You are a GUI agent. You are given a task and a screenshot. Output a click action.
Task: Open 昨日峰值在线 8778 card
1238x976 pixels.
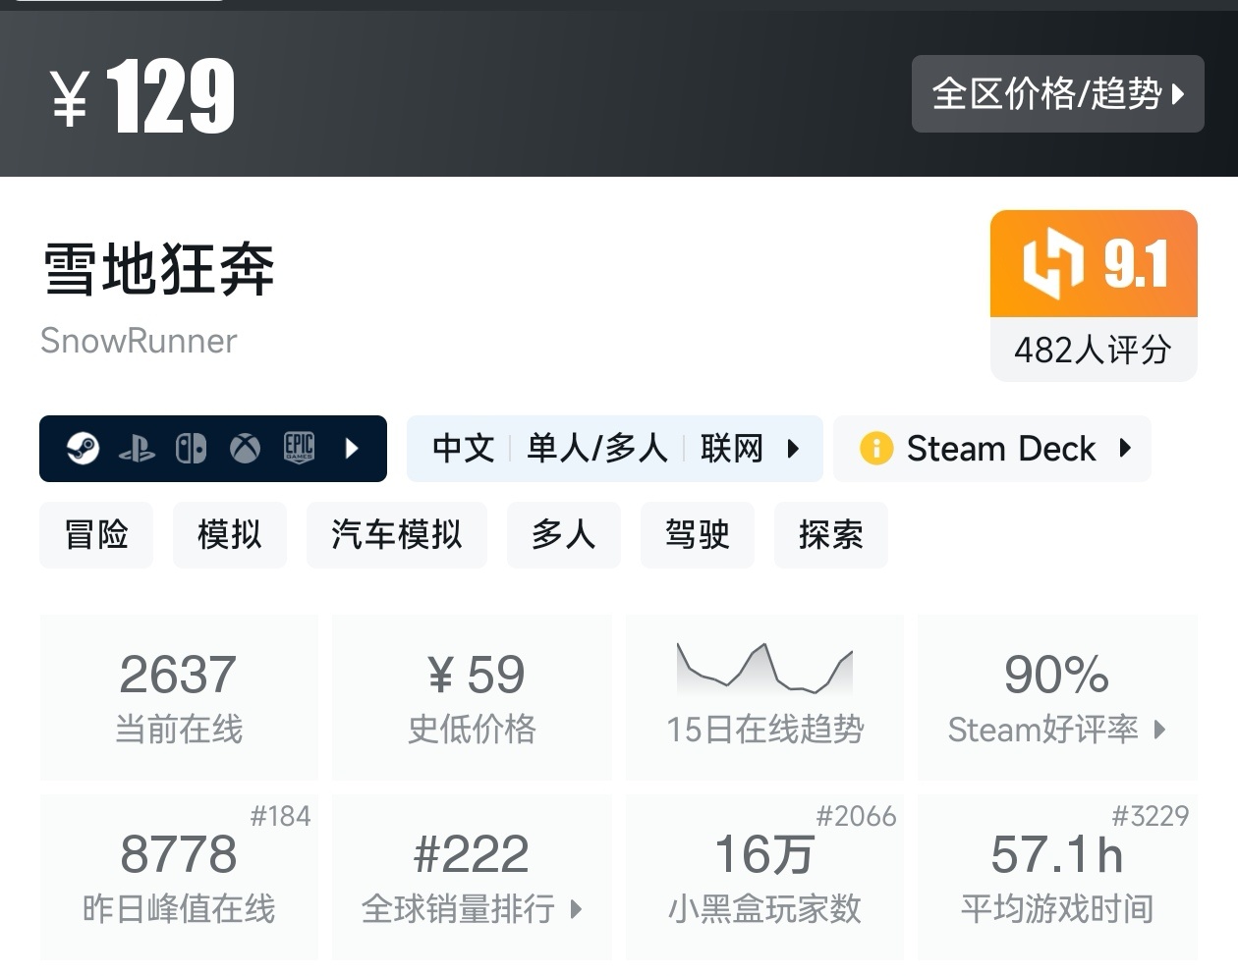point(179,877)
